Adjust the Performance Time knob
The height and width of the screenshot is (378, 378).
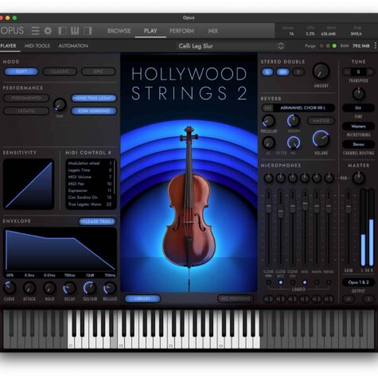[60, 105]
